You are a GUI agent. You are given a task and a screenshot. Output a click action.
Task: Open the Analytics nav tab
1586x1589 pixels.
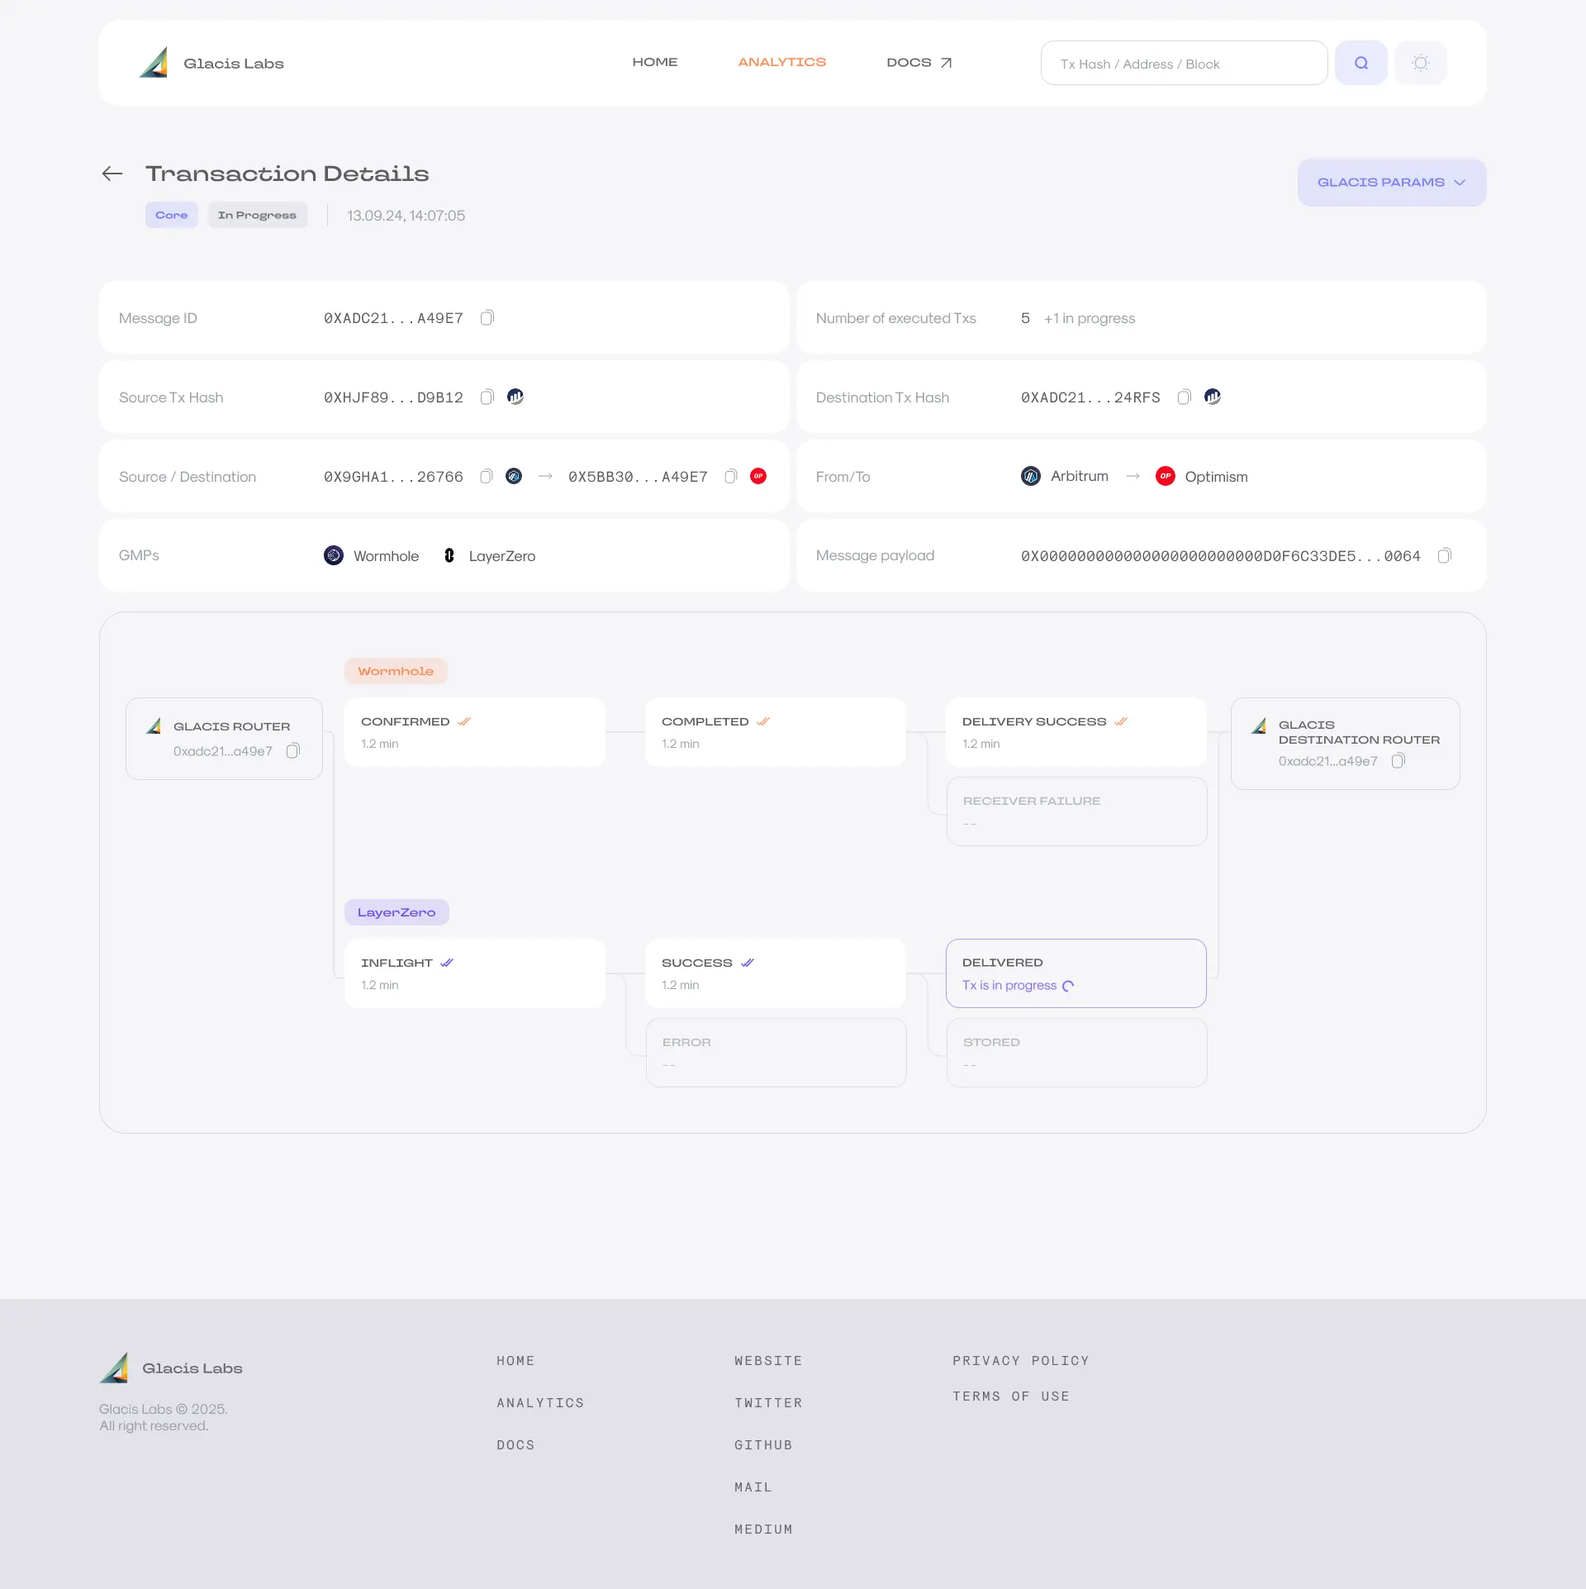click(781, 63)
